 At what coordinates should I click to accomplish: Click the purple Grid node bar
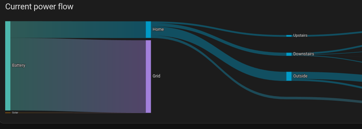148,76
